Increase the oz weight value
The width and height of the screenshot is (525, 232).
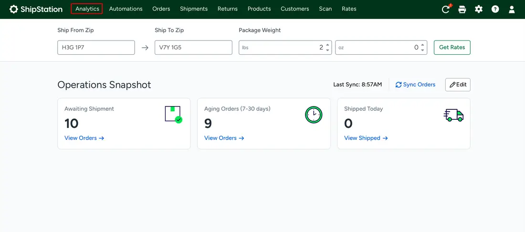422,45
